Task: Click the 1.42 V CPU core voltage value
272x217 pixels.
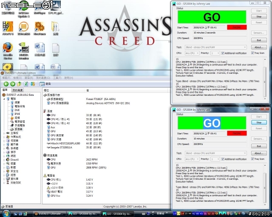Action: (x=90, y=180)
